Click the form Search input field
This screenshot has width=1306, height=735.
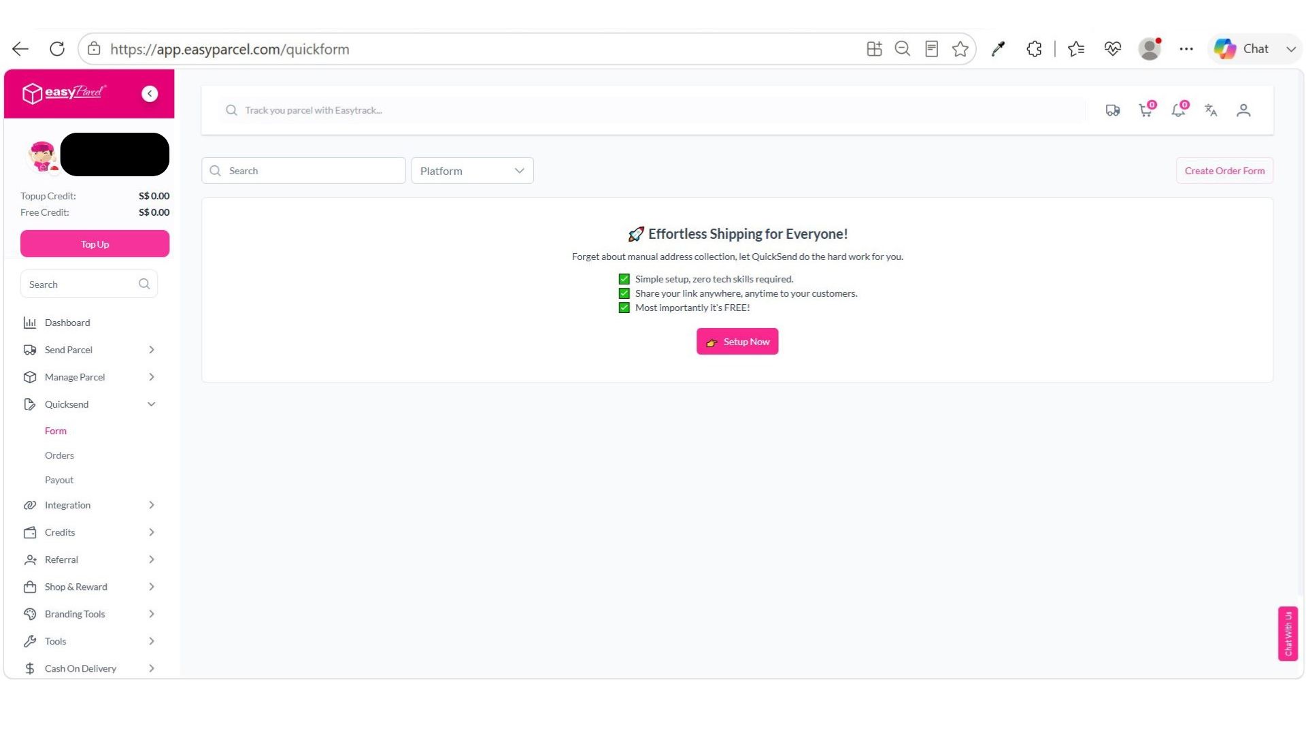(x=303, y=171)
